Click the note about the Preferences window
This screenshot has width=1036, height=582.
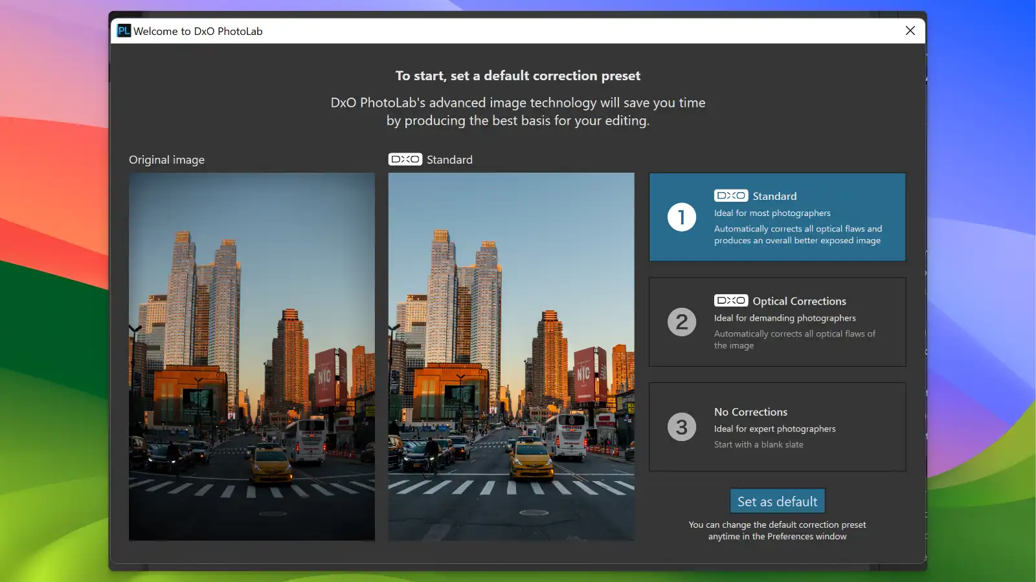(777, 530)
